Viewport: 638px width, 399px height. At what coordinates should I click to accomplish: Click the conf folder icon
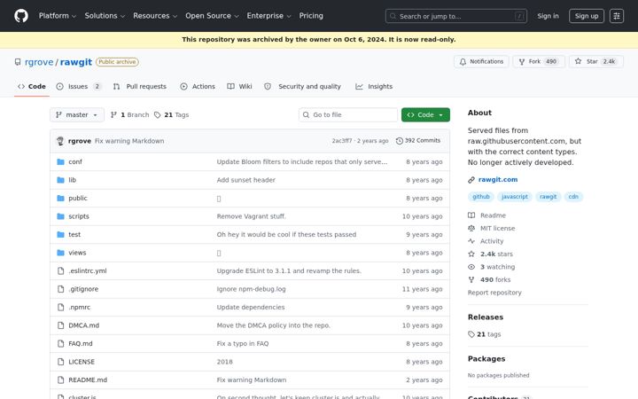[60, 162]
